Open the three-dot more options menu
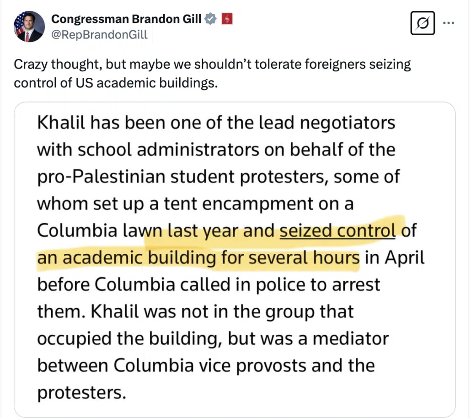Viewport: 471px width, 418px height. pyautogui.click(x=450, y=23)
